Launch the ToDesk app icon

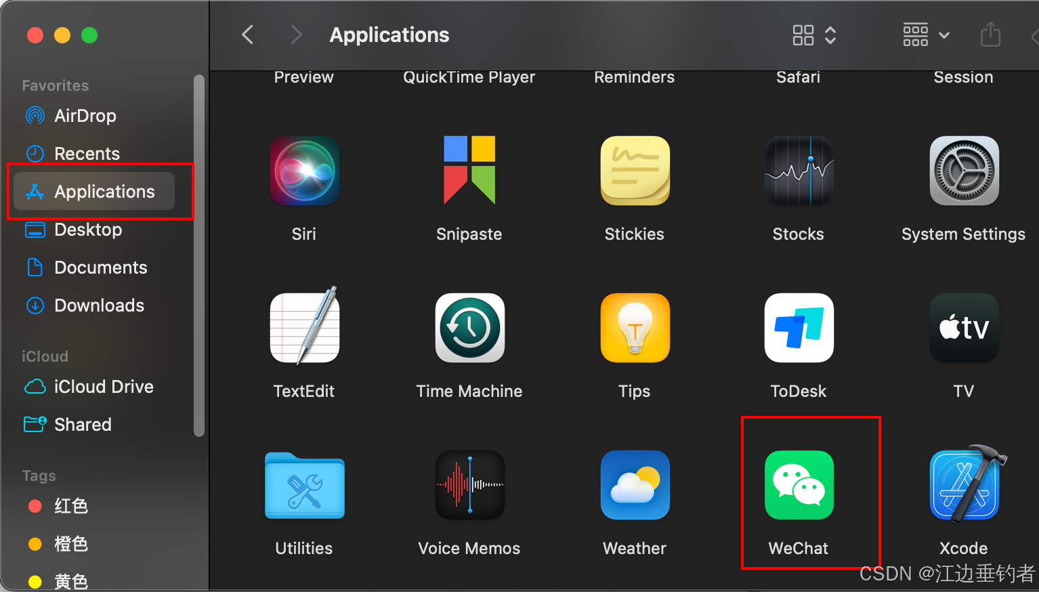799,328
